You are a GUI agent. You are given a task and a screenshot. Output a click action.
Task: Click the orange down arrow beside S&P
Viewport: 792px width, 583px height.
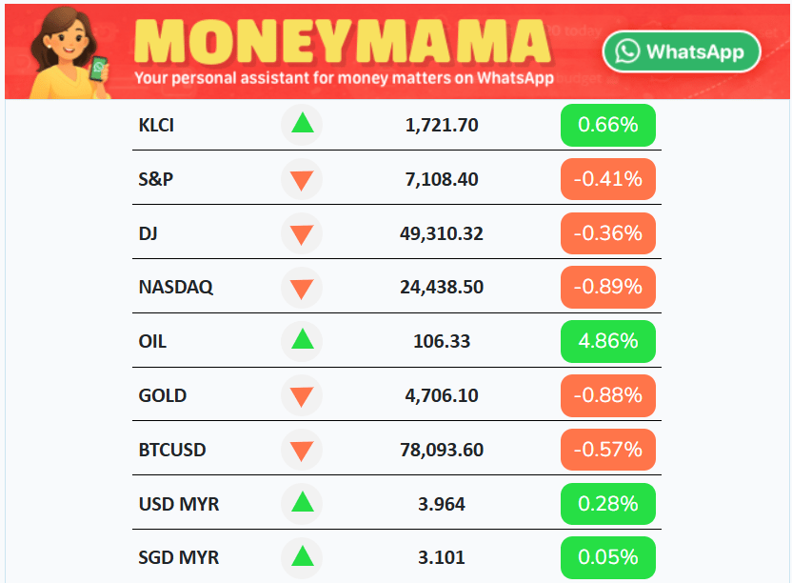[302, 179]
